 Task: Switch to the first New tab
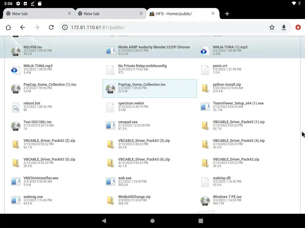coord(38,14)
